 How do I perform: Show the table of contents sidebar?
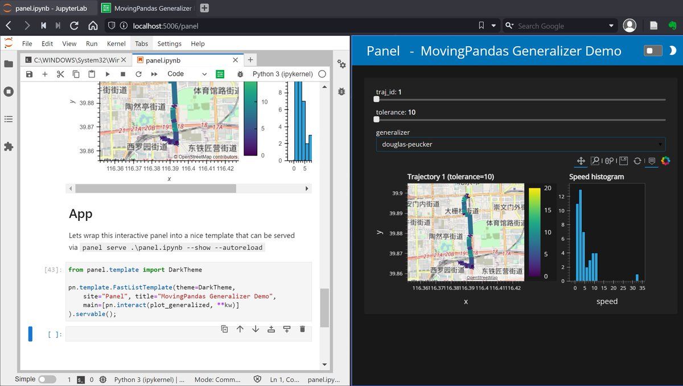click(9, 119)
